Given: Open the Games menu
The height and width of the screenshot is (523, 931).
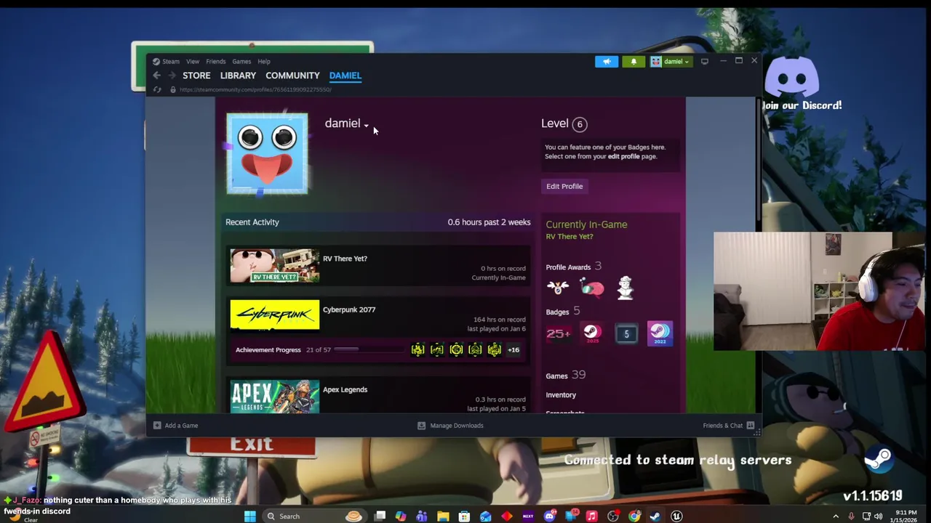Looking at the screenshot, I should (x=241, y=62).
